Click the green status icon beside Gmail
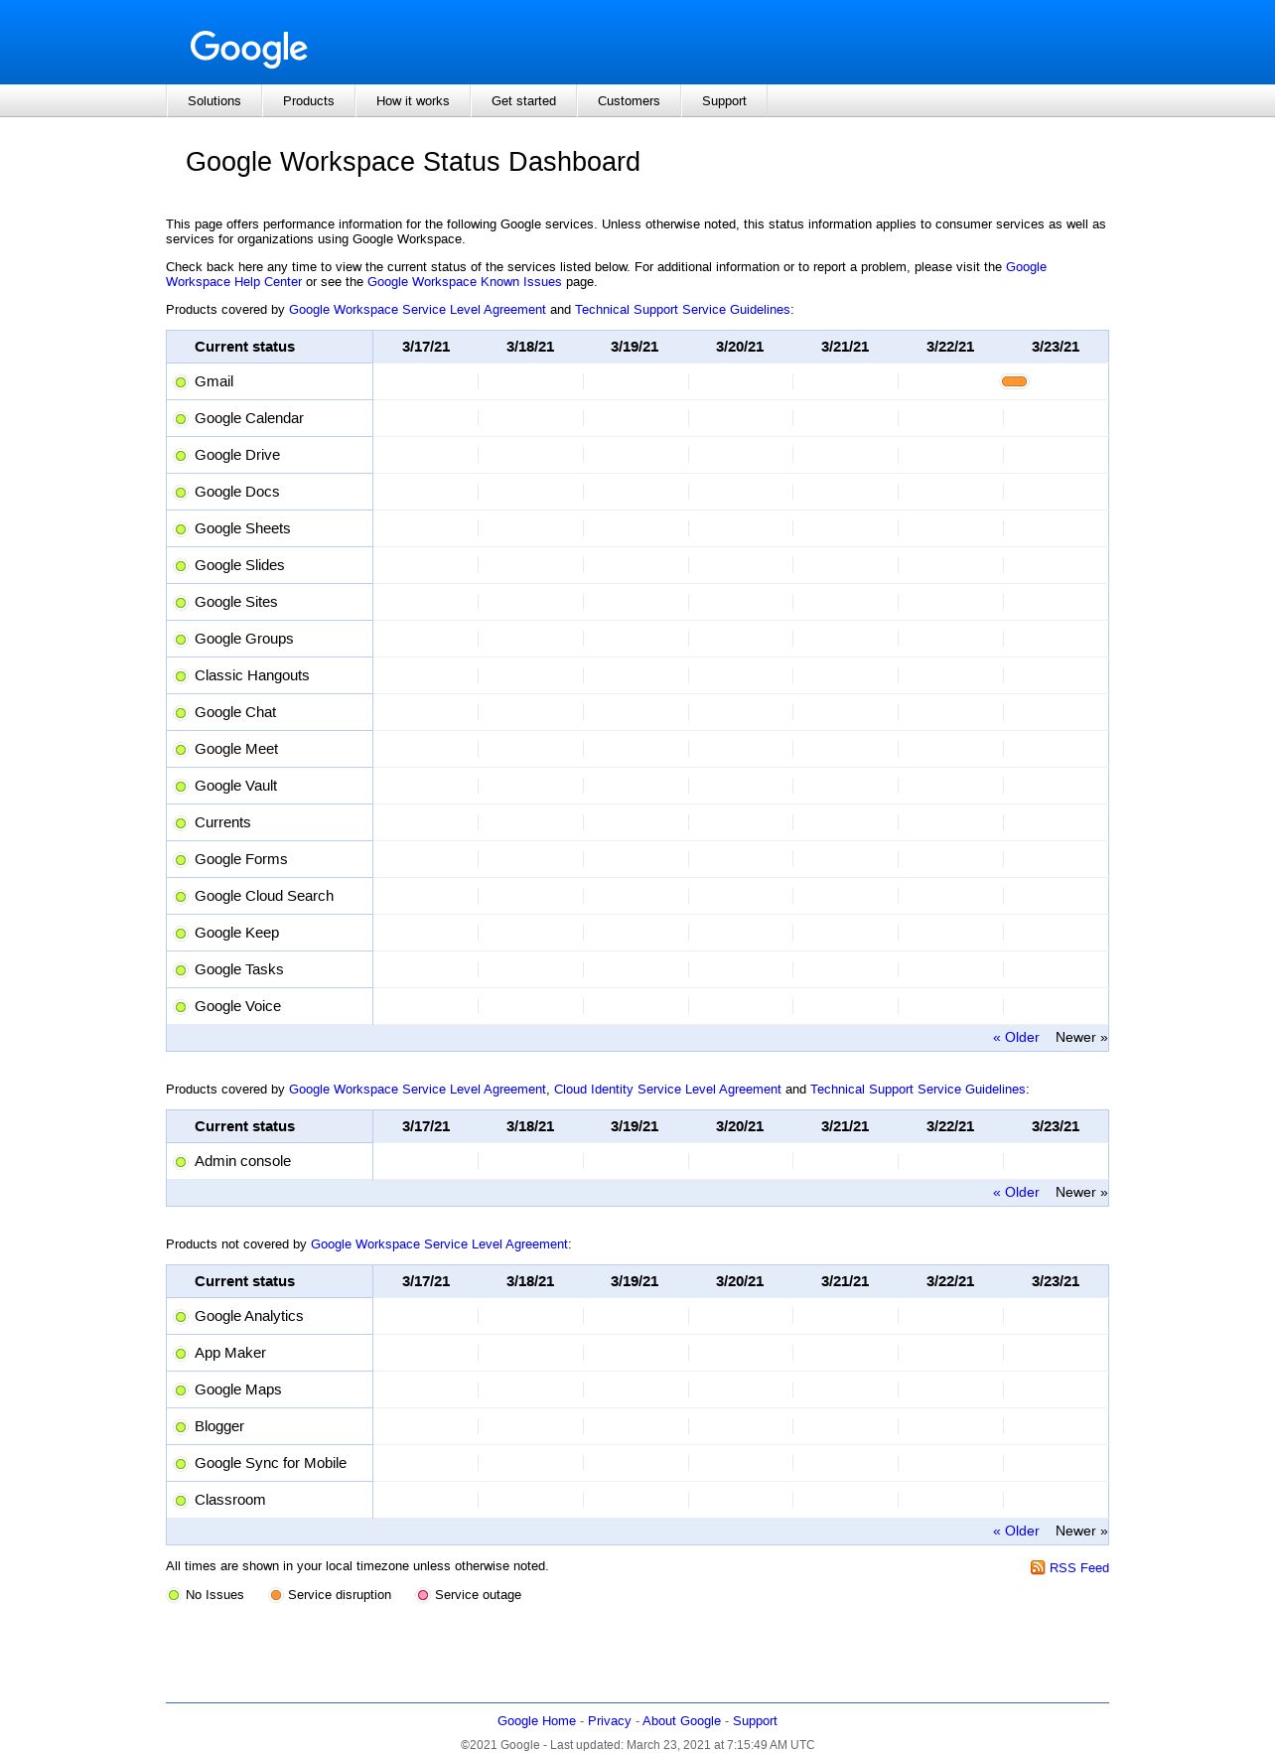This screenshot has height=1753, width=1275. coord(181,382)
